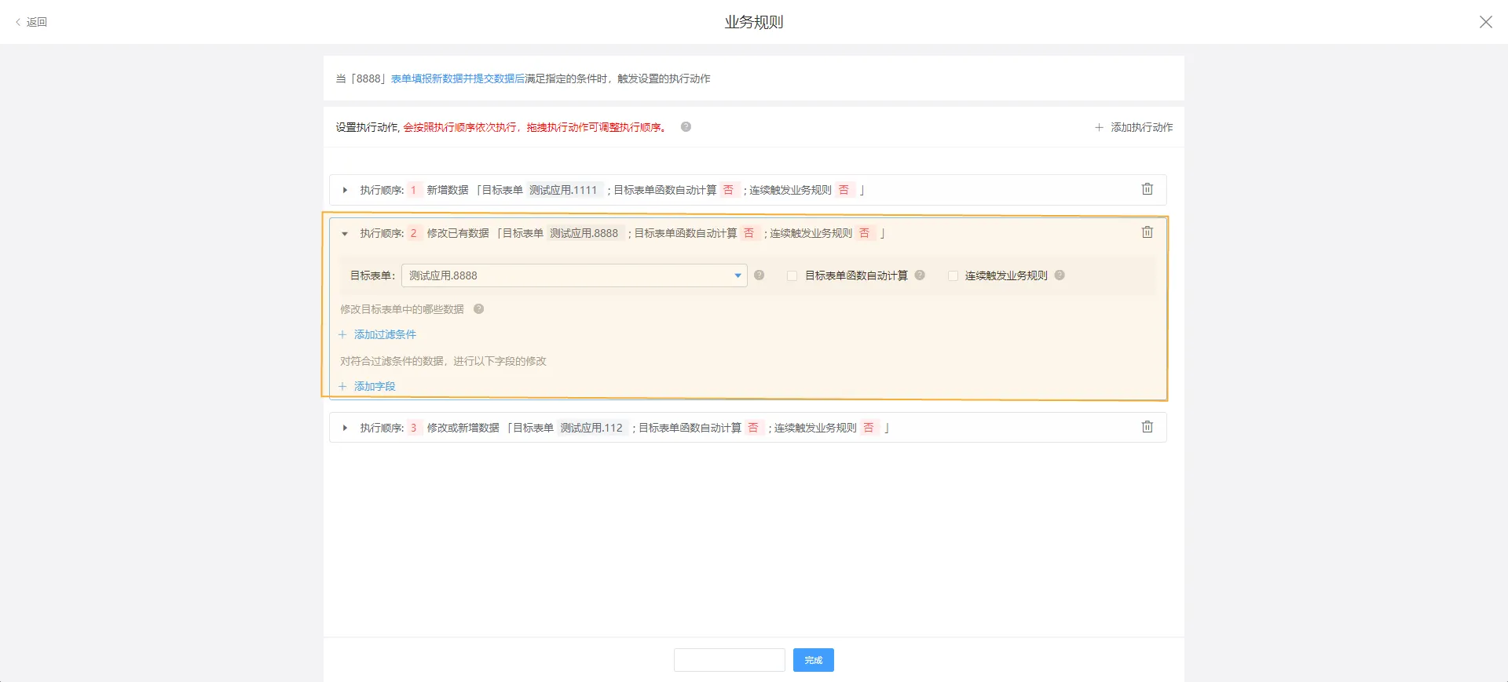The width and height of the screenshot is (1508, 682).
Task: Click 添加执行动作 to add an action
Action: [1133, 127]
